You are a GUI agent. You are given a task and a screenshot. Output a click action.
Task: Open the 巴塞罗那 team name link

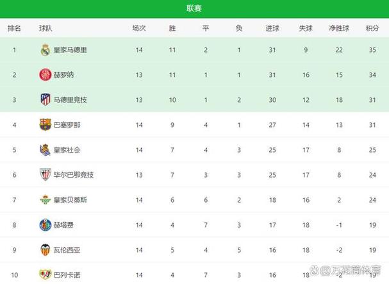(67, 124)
